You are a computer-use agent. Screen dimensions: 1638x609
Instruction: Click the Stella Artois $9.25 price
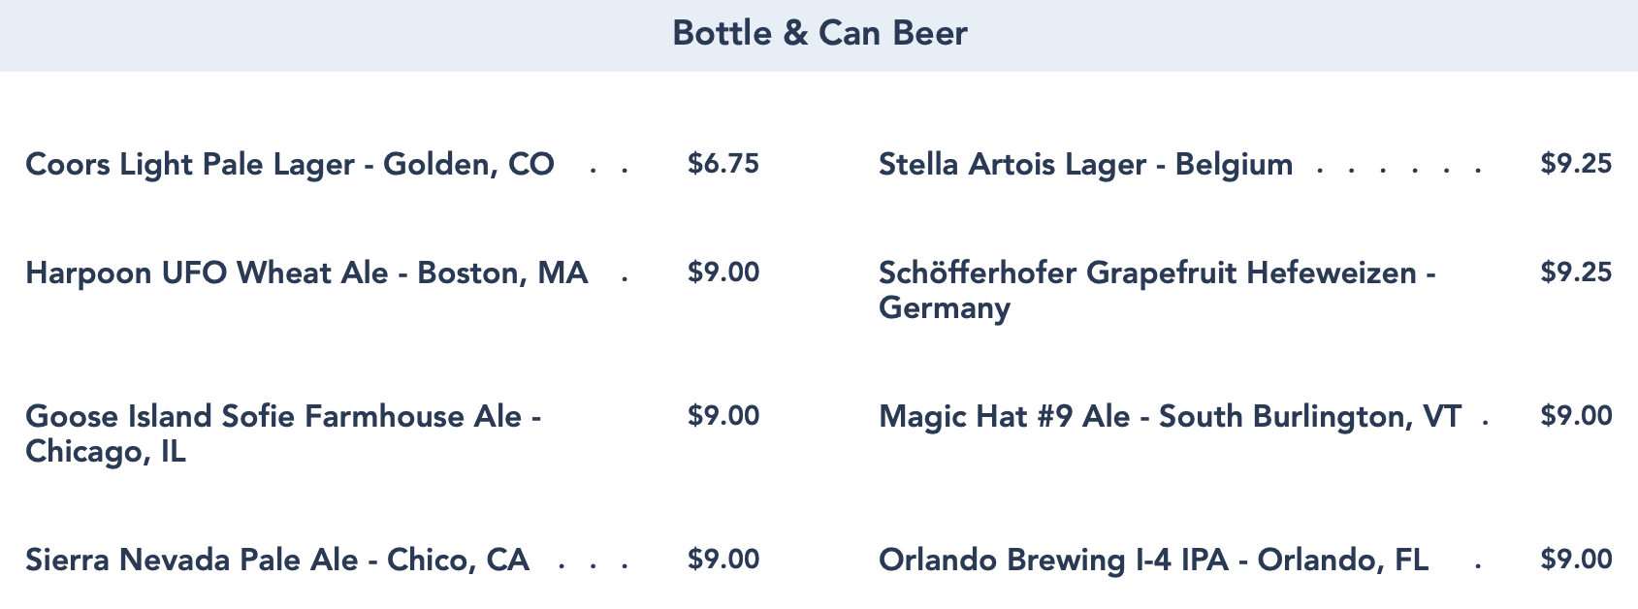tap(1576, 163)
